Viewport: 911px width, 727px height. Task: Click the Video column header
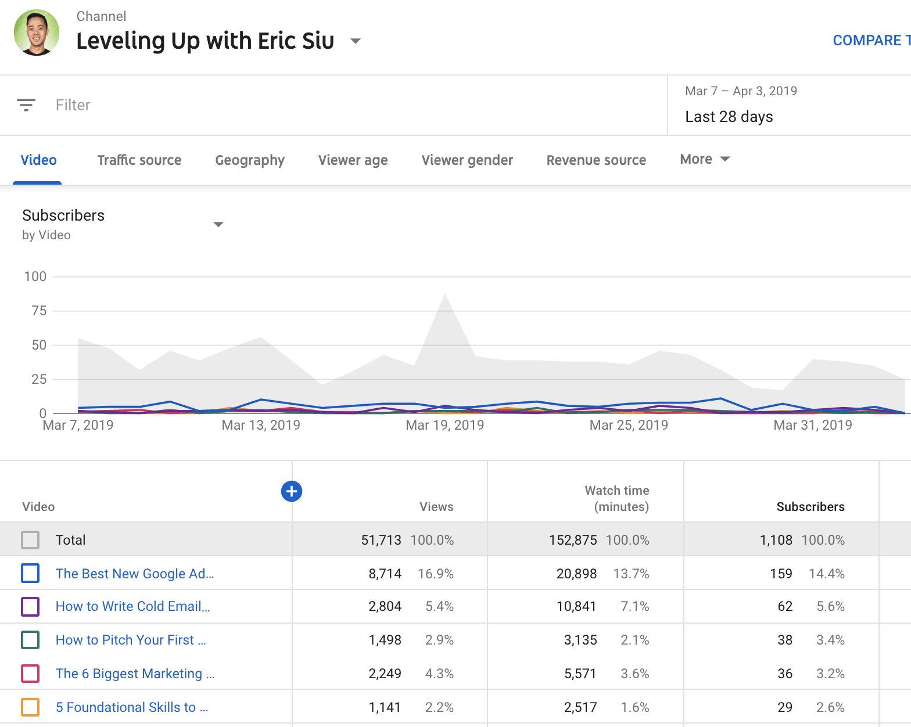click(38, 507)
